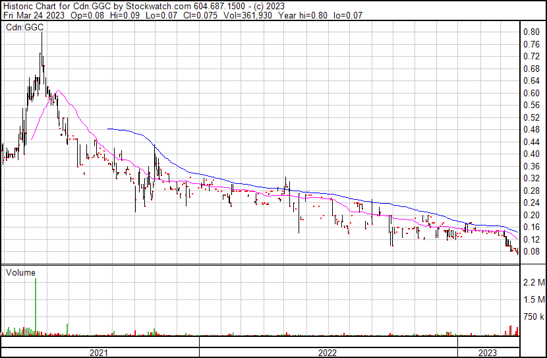547x358 pixels.
Task: Click the 0.20 price axis label
Action: 531,215
